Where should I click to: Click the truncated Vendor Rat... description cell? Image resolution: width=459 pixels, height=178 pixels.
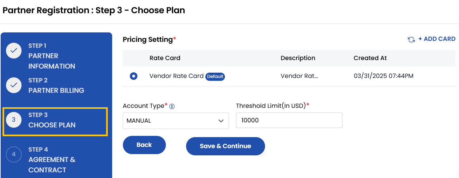coord(299,76)
